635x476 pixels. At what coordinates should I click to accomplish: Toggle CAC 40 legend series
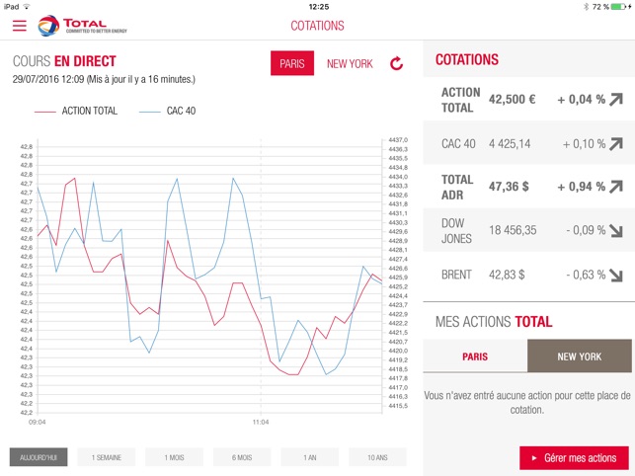(167, 111)
